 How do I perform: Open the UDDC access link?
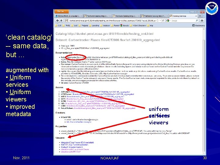pos(96,106)
